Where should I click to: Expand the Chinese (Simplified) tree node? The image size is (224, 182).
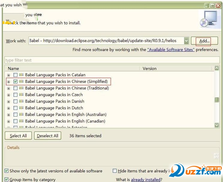click(x=9, y=82)
